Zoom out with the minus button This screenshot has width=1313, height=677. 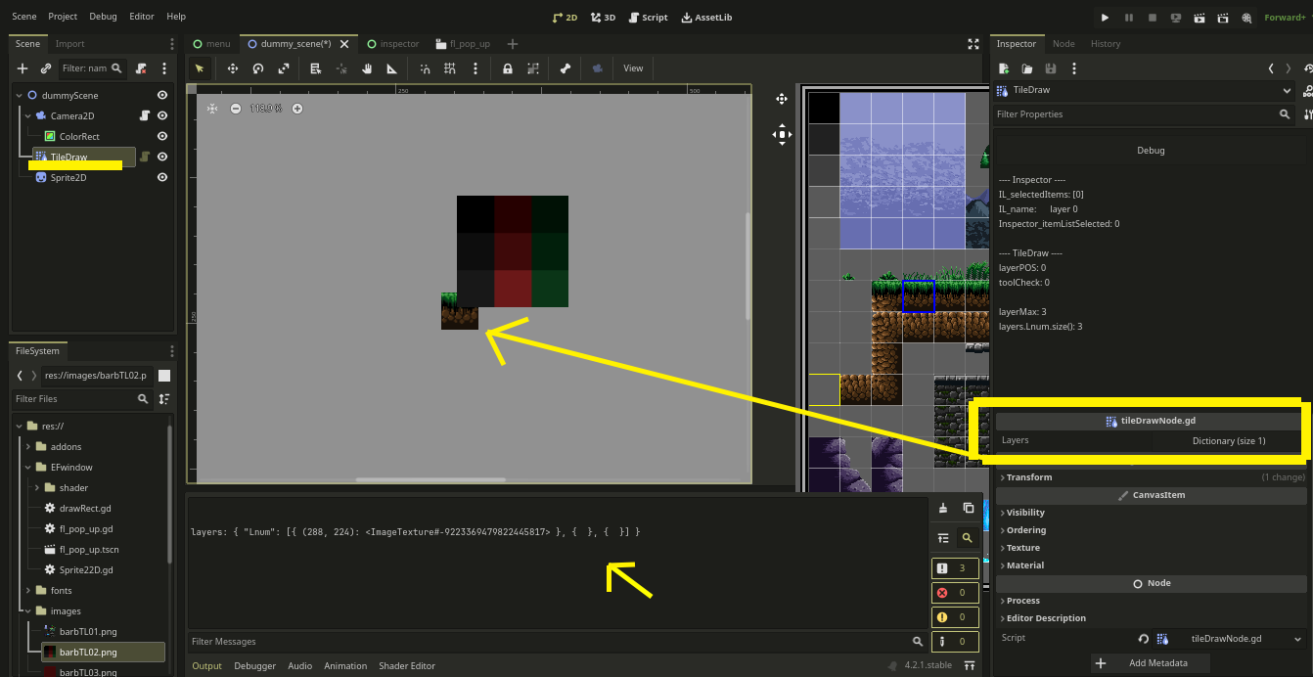pyautogui.click(x=236, y=109)
